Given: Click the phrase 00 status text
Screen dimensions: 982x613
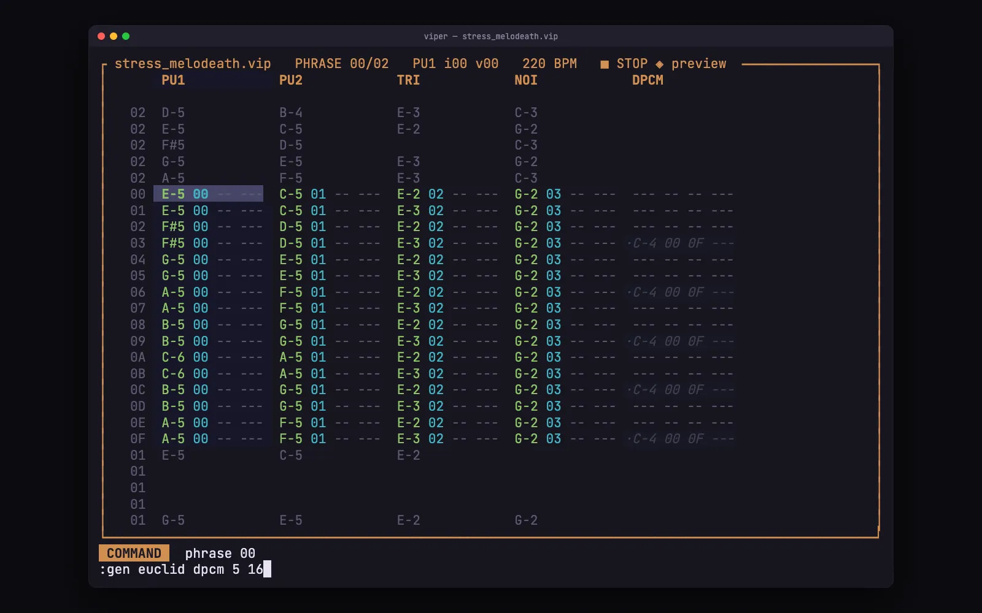Looking at the screenshot, I should [x=220, y=554].
